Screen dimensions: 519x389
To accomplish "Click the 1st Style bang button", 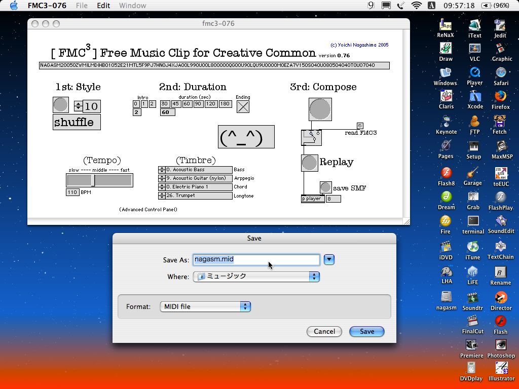I will point(61,105).
